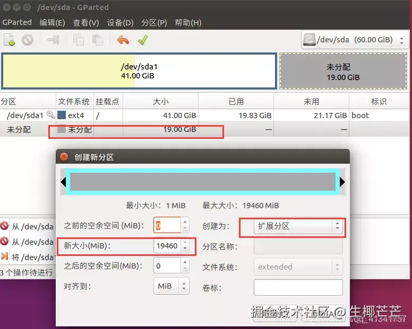Viewport: 412px width, 329px height.
Task: Click right resize arrow of partition bar
Action: (342, 182)
